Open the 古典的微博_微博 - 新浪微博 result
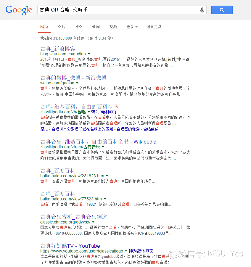 (x=73, y=78)
